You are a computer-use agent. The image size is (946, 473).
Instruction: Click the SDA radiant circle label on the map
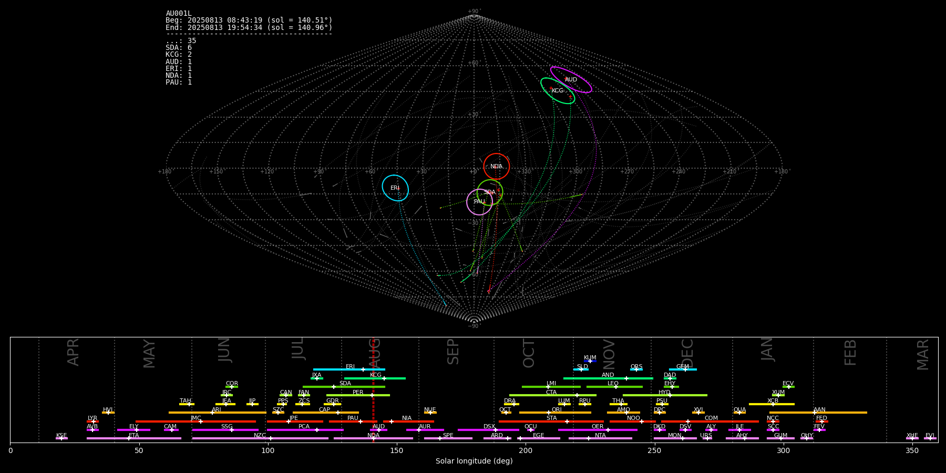coord(490,192)
